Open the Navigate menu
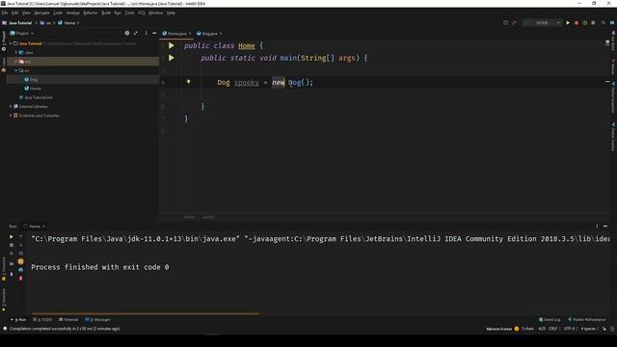Viewport: 617px width, 347px height. (41, 13)
